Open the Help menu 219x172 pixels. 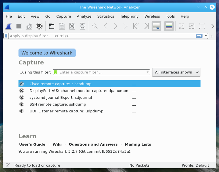click(x=185, y=16)
